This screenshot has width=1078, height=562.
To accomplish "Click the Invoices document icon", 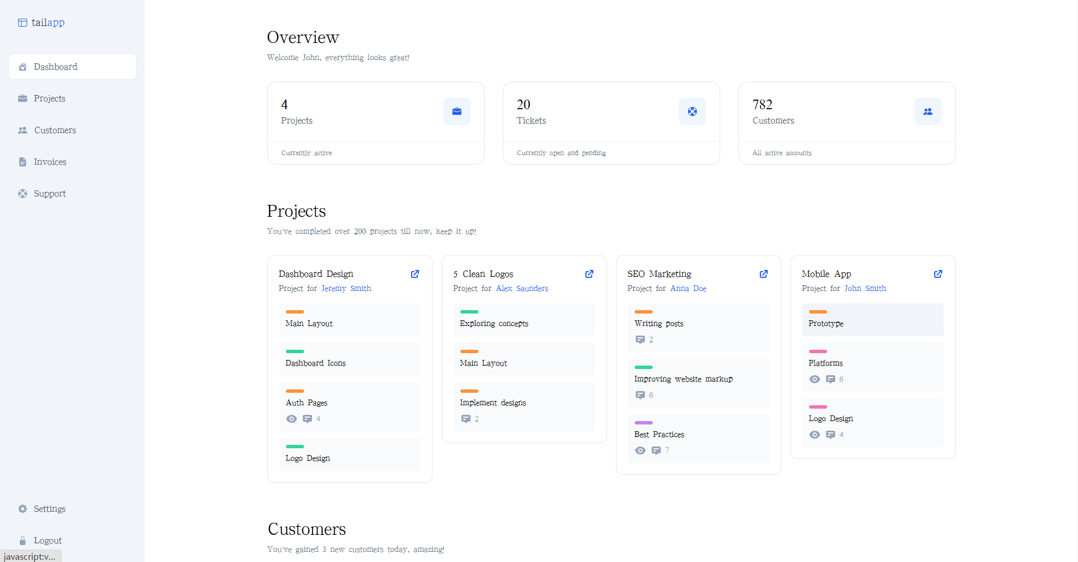I will [23, 162].
